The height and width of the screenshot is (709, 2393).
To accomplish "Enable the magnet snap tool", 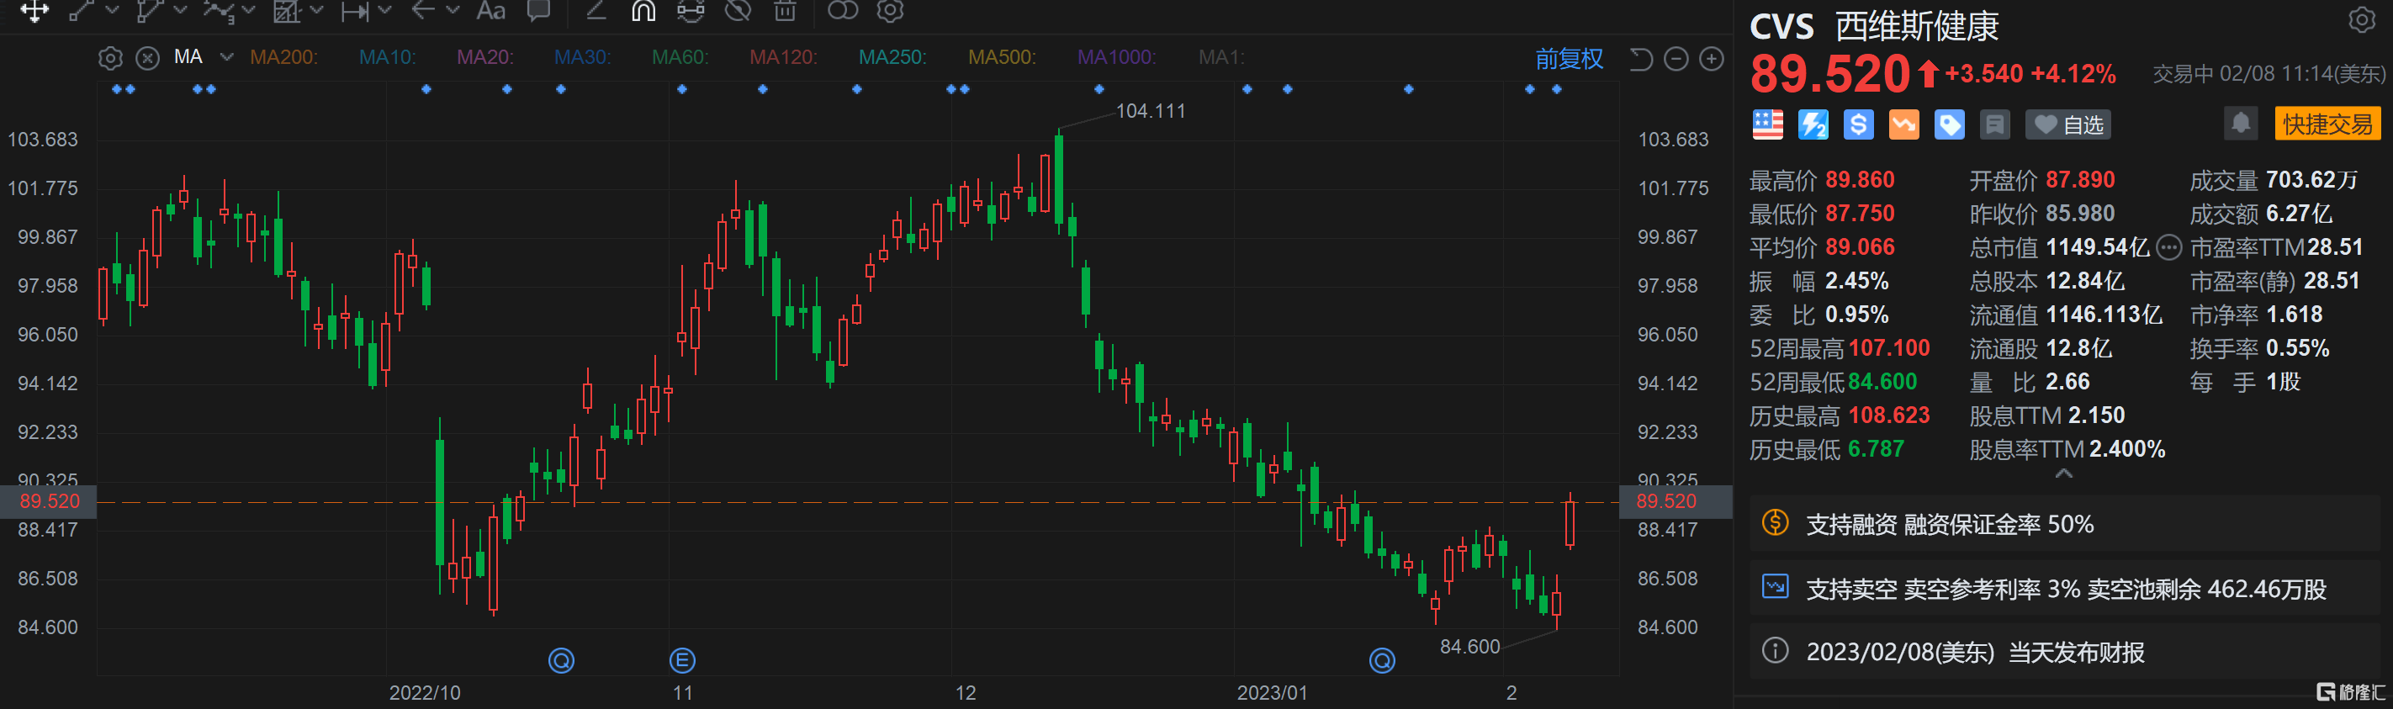I will (643, 11).
